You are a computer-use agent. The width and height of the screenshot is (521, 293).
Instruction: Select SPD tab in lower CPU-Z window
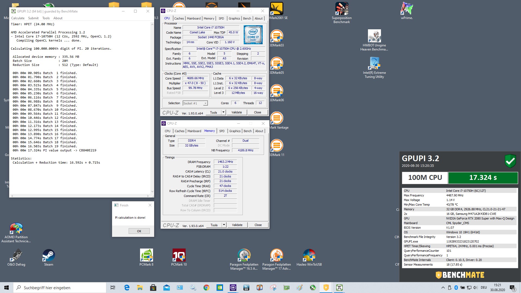(222, 131)
